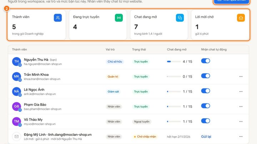Click the Ngoại tuyến status of Võ Thảo My
The image size is (257, 144).
pos(142,122)
